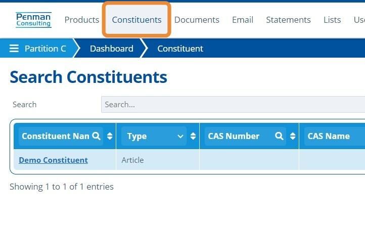Navigate to Dashboard breadcrumb
This screenshot has height=225, width=365.
[112, 49]
